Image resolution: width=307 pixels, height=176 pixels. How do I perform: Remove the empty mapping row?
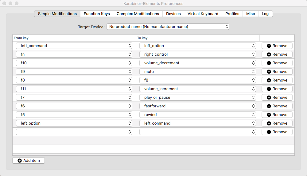(x=277, y=132)
